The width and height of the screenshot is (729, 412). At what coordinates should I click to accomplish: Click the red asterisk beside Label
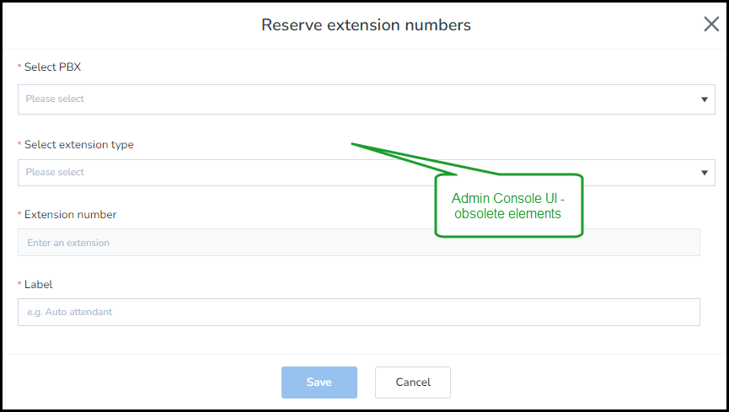pos(19,284)
